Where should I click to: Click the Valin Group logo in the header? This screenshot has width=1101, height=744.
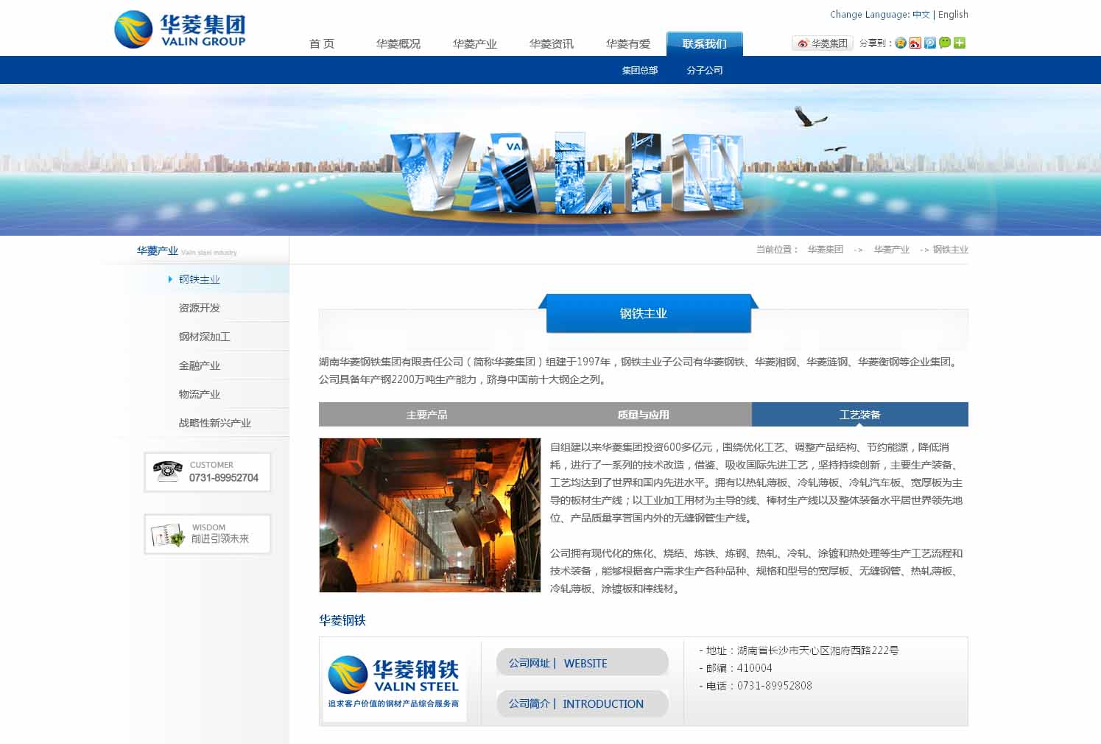[x=180, y=30]
